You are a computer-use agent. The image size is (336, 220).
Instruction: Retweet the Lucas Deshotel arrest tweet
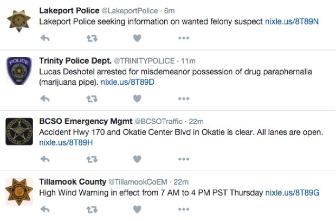(92, 99)
